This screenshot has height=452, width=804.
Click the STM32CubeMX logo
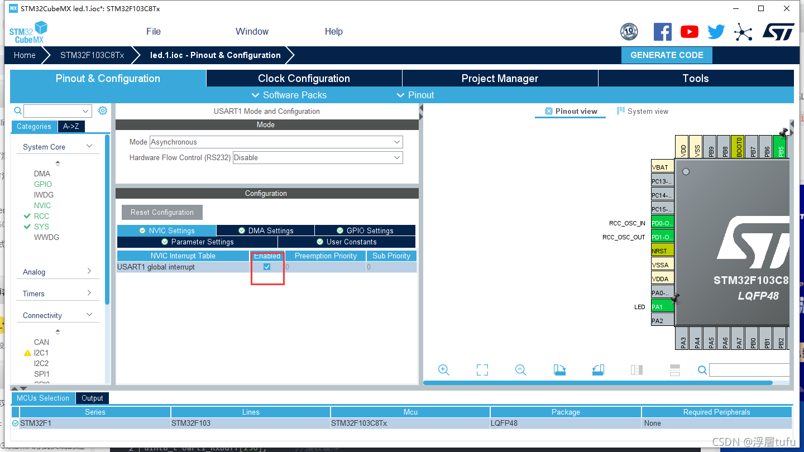click(x=28, y=32)
